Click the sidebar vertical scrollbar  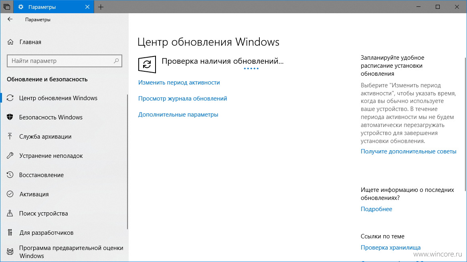pyautogui.click(x=127, y=162)
